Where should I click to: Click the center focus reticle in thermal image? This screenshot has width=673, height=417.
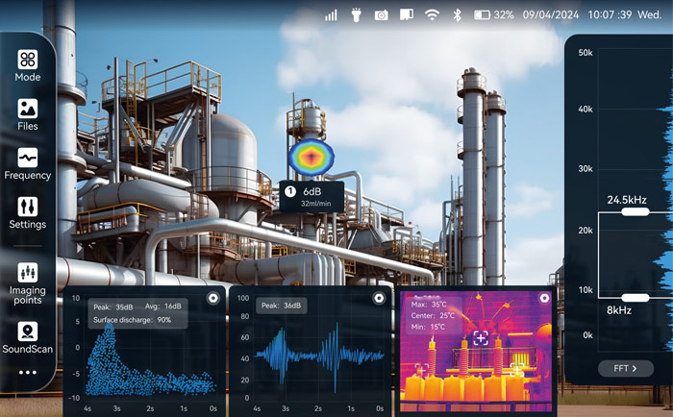coord(480,337)
